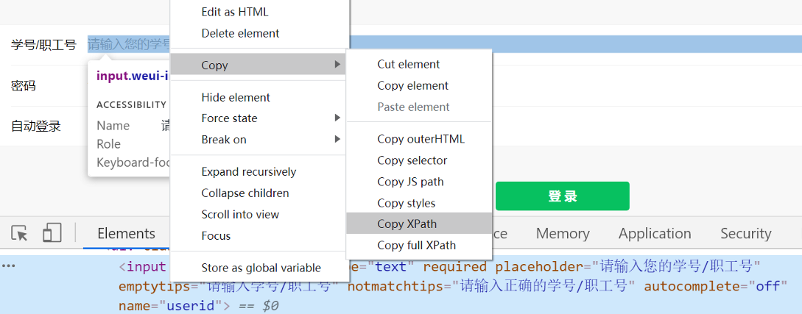Select Collapse children
Viewport: 802px width, 314px height.
245,193
